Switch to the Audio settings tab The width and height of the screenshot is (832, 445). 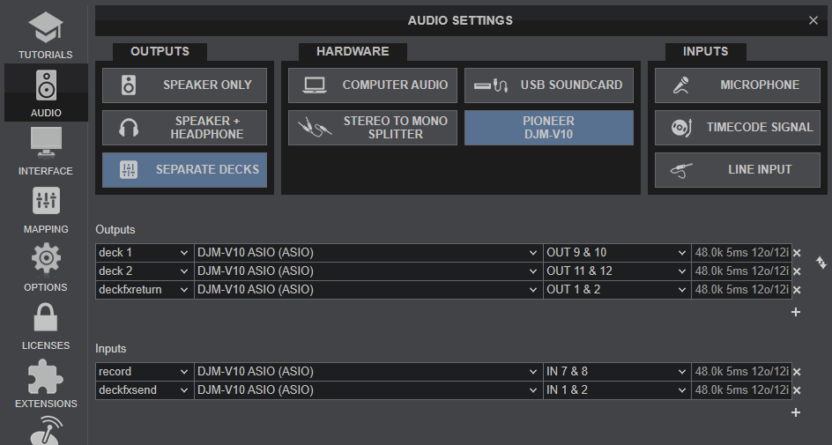point(46,93)
